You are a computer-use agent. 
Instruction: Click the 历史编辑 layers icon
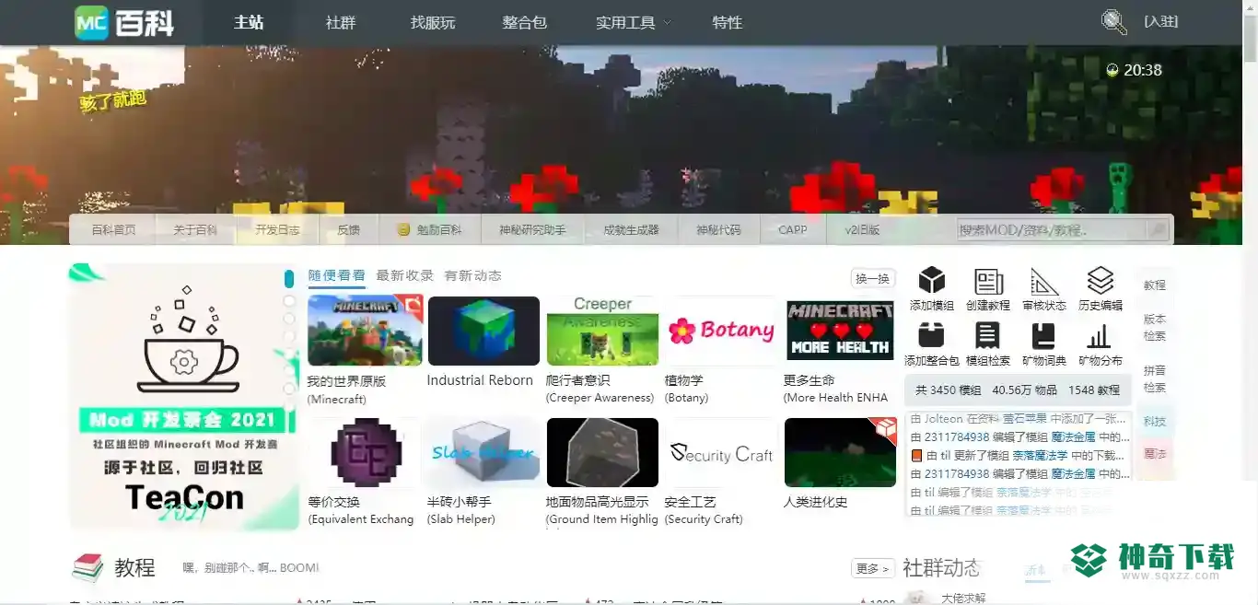pos(1101,280)
